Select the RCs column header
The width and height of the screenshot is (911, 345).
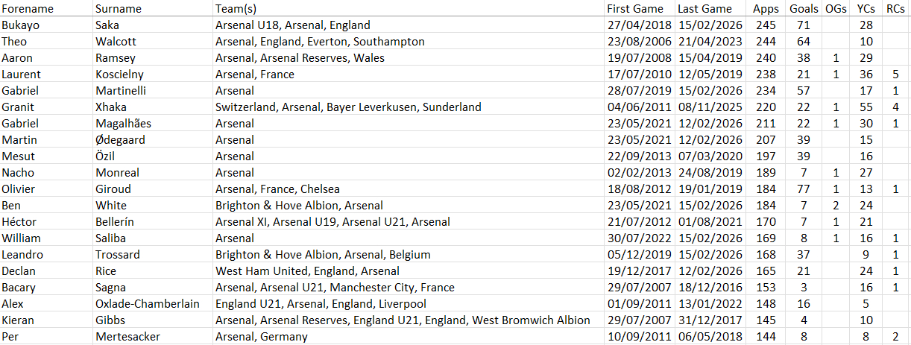click(895, 9)
